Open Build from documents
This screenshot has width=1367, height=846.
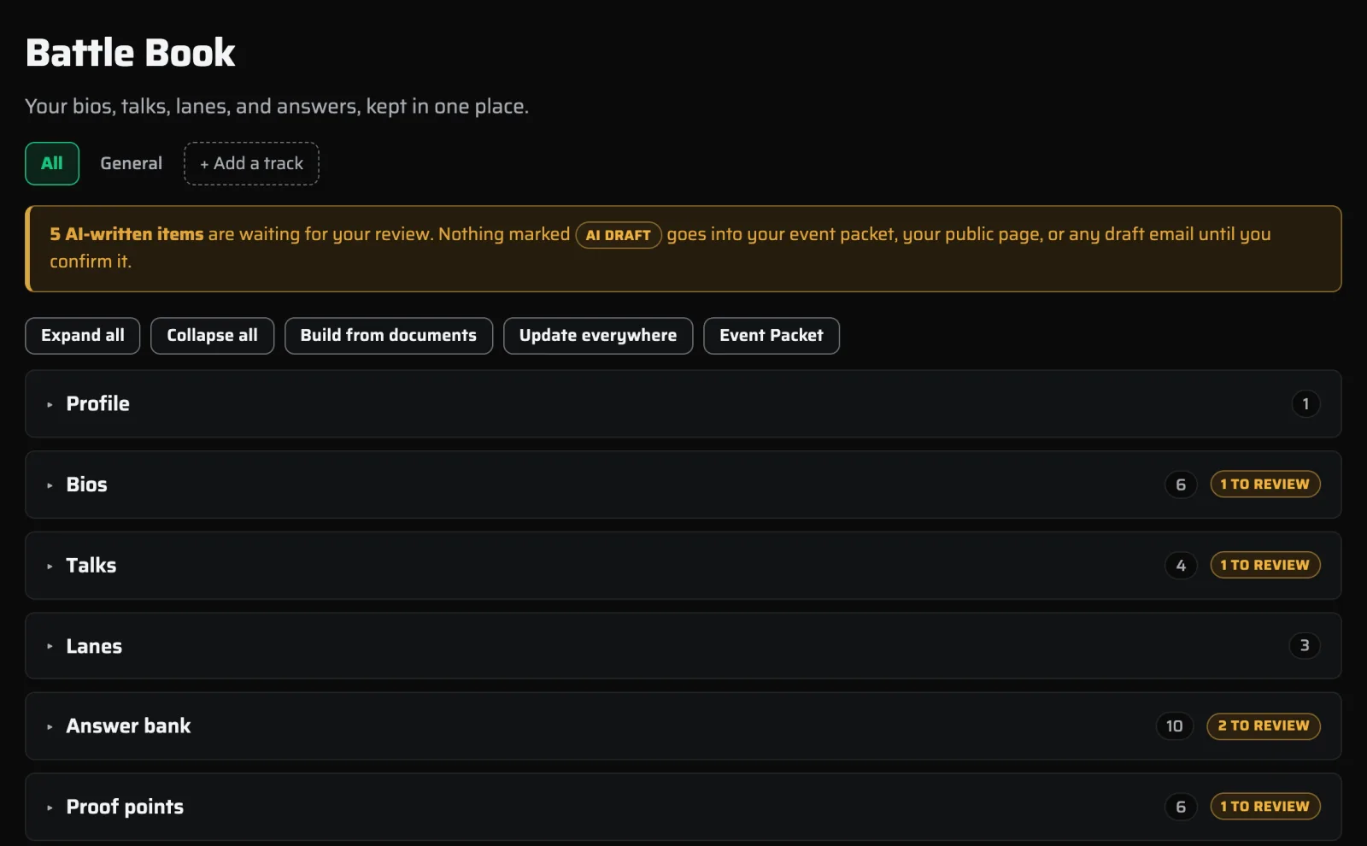tap(389, 336)
